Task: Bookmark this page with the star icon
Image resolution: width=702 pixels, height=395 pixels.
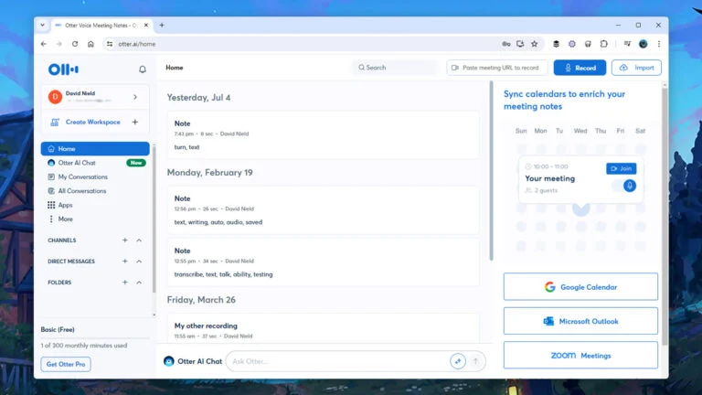Action: coord(535,44)
